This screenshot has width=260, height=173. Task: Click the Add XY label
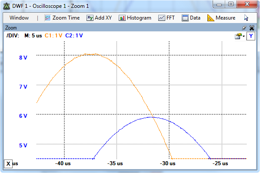[x=103, y=18]
